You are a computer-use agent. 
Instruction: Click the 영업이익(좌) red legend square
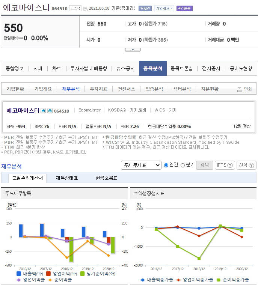coord(48,274)
